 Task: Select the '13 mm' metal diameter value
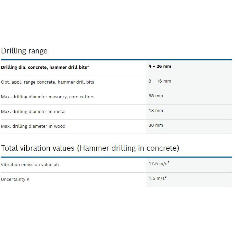[x=156, y=111]
